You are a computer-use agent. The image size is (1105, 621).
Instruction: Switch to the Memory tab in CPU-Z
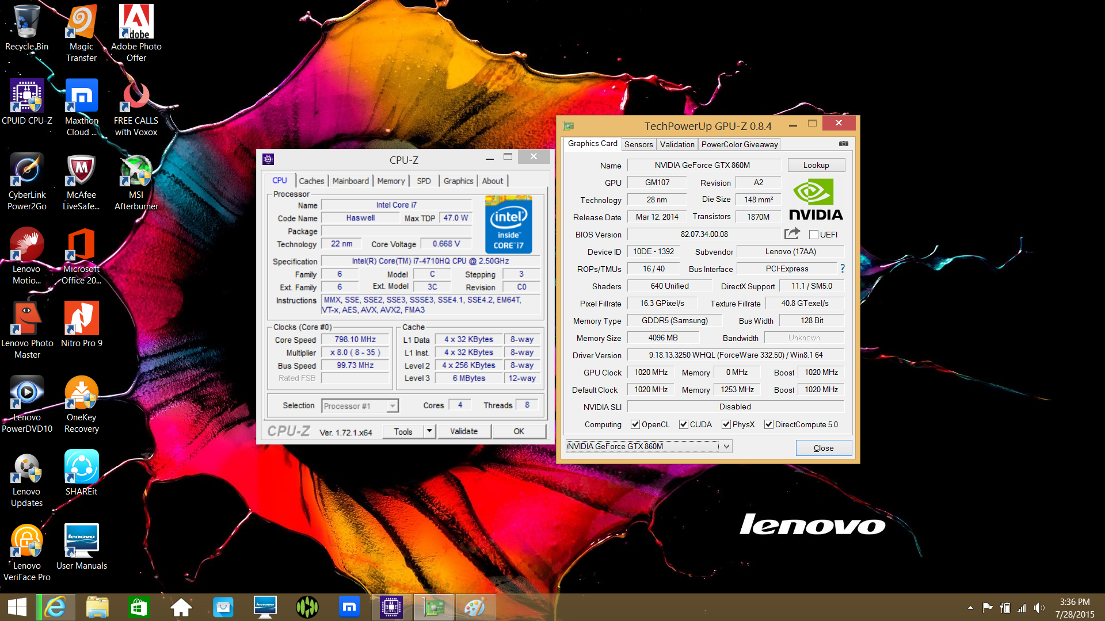(x=391, y=181)
